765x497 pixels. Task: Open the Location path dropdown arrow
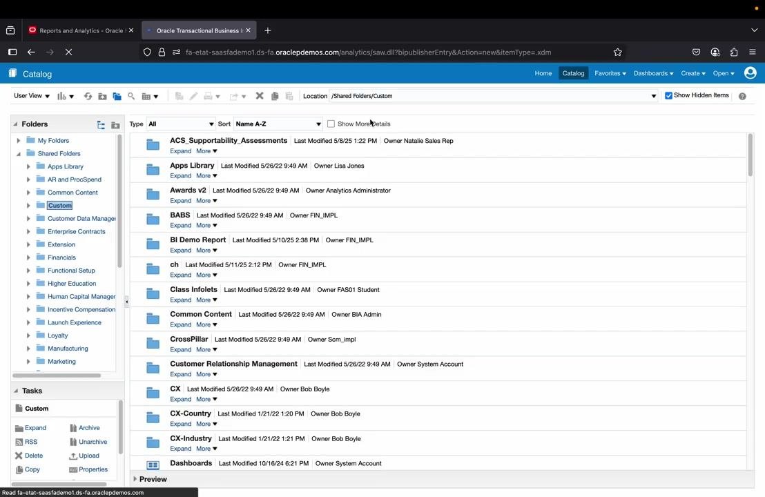(654, 96)
